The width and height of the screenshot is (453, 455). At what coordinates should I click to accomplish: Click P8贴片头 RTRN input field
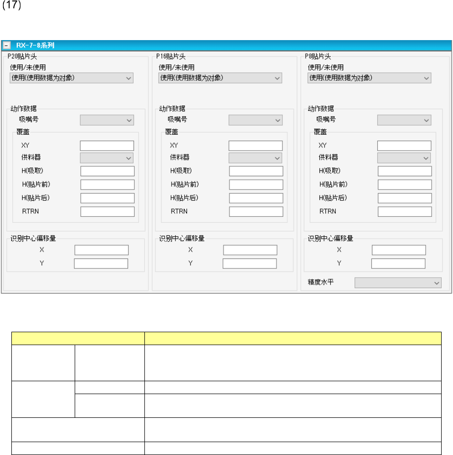(405, 212)
